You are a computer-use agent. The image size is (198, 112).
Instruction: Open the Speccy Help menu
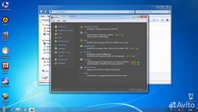[64, 21]
